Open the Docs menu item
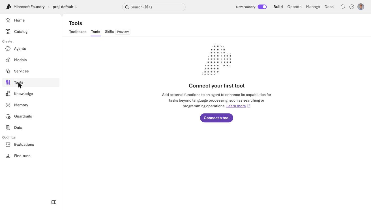The width and height of the screenshot is (371, 210). point(329,7)
